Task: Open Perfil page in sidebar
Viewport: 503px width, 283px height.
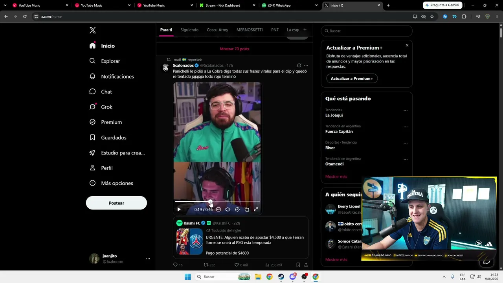Action: [101, 168]
